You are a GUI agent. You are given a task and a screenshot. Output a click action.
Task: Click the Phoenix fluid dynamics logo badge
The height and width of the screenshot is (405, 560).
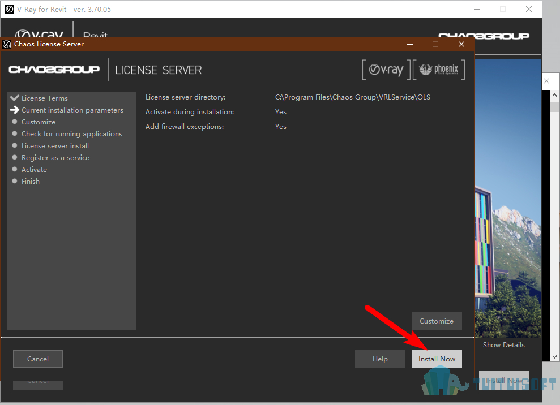pyautogui.click(x=439, y=70)
